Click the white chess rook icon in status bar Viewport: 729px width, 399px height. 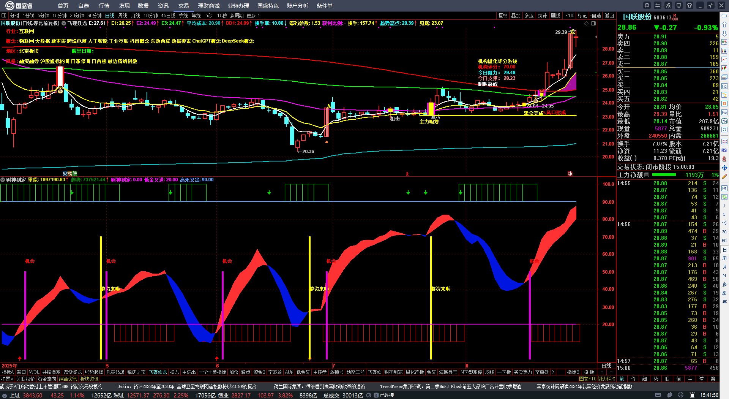pos(692,395)
